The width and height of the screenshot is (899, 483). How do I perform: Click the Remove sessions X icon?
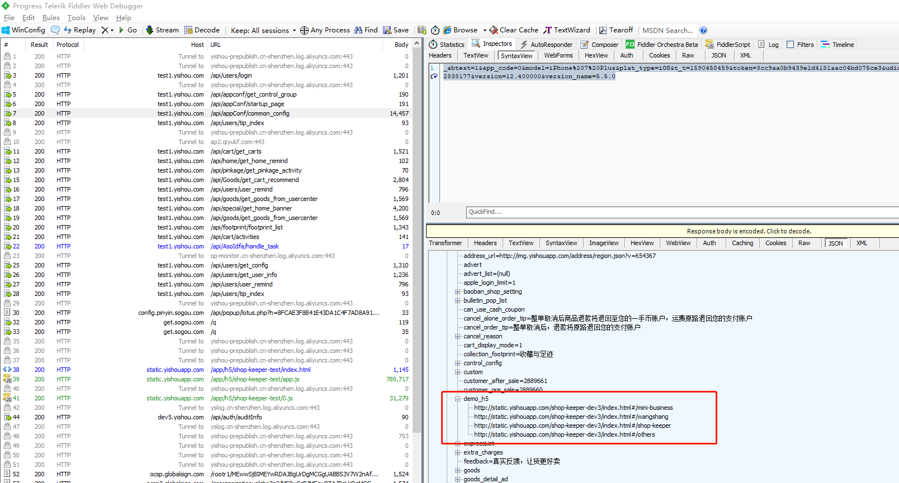click(105, 30)
